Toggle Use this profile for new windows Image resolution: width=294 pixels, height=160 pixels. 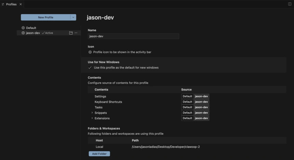point(90,68)
